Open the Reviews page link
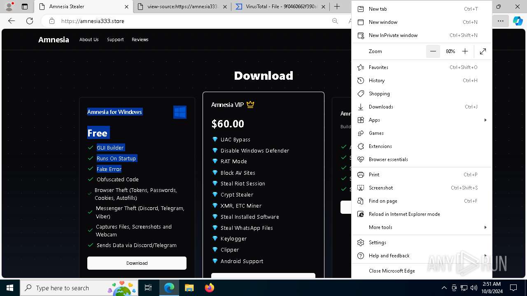This screenshot has width=527, height=296. tap(140, 39)
